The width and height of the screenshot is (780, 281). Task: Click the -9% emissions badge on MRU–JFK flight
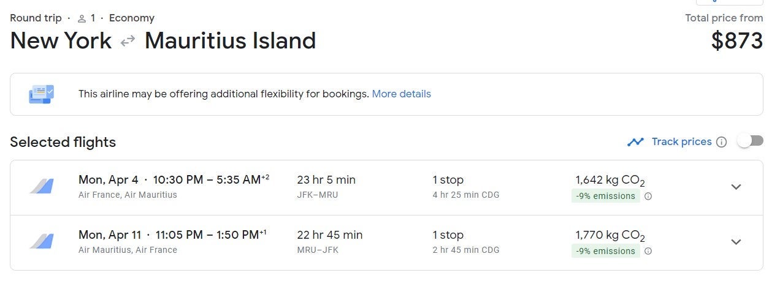tap(605, 251)
